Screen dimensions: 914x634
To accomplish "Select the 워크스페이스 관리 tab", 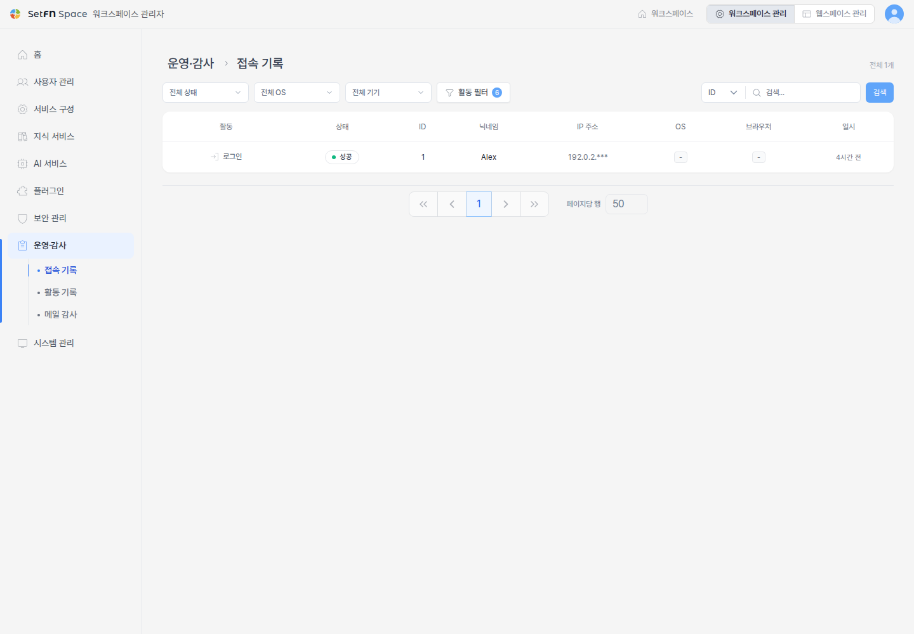I will (751, 14).
